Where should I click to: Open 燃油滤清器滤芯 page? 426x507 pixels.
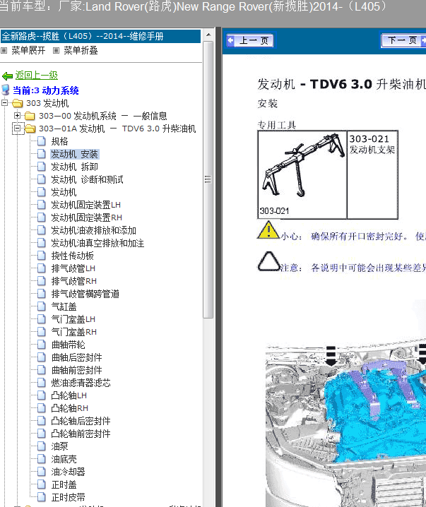81,383
